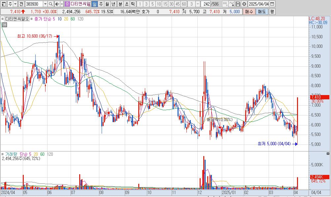Click the 전 button next to the stock code
This screenshot has height=197, width=331.
tap(21, 4)
